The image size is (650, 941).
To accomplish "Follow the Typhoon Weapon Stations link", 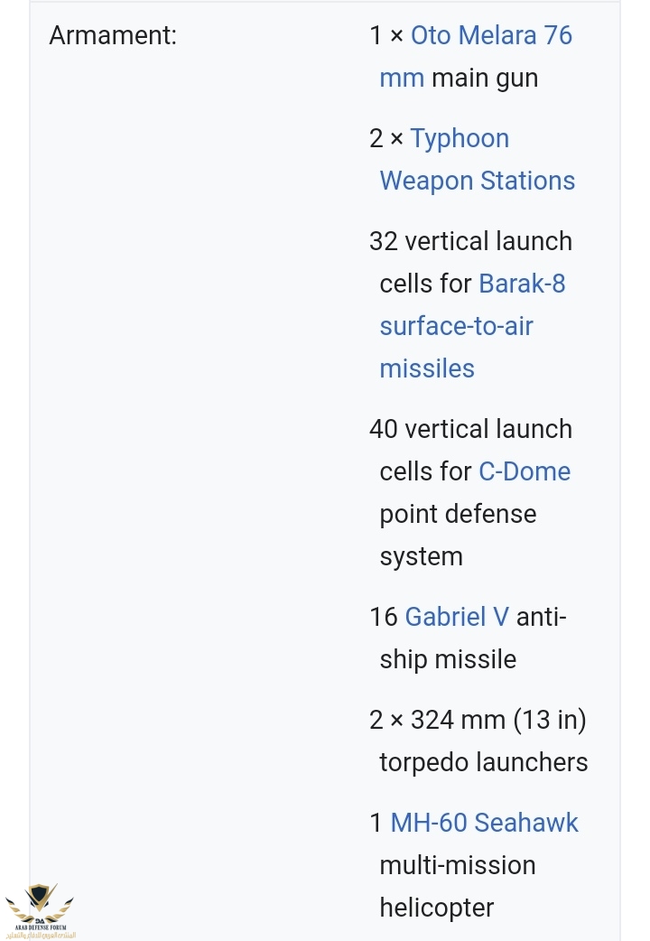I will (460, 139).
